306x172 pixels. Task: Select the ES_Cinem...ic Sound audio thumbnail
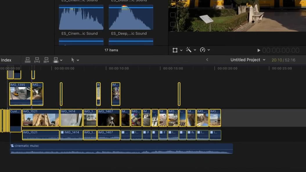click(81, 17)
